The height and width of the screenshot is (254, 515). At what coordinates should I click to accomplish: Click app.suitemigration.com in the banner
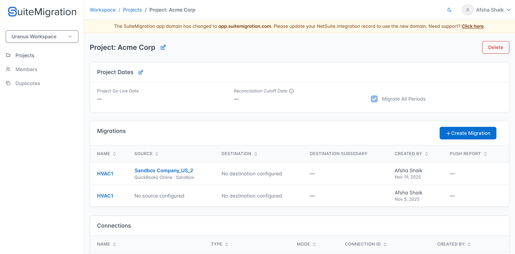coord(245,26)
